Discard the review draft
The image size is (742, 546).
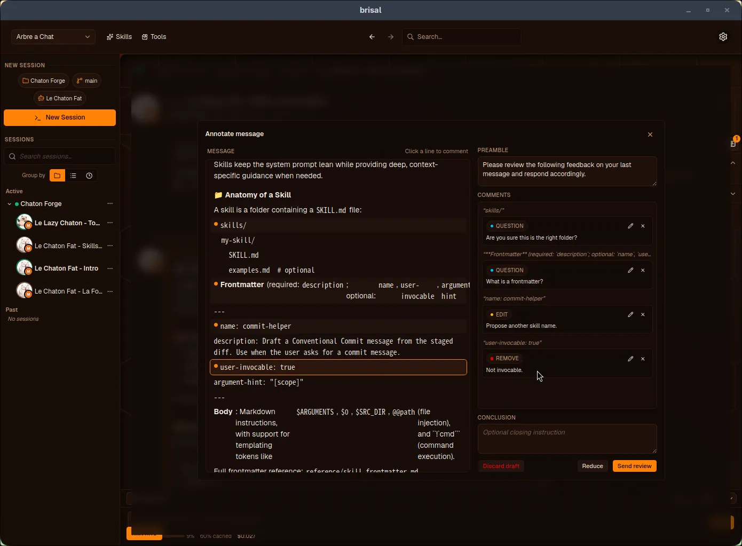[x=501, y=466]
